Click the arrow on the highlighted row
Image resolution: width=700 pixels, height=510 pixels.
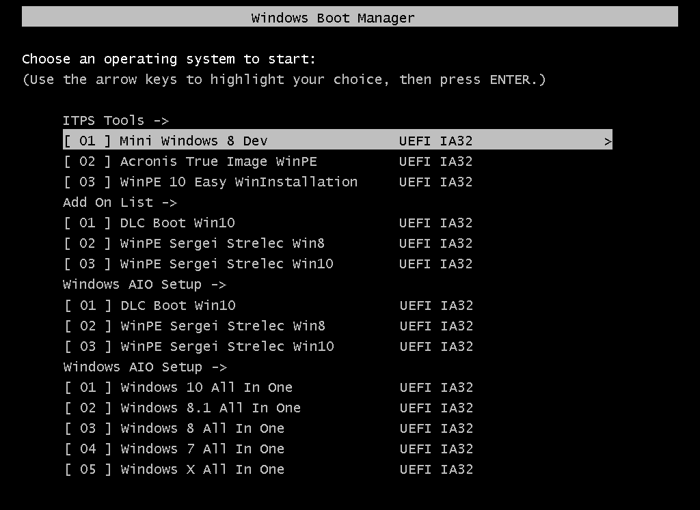point(608,142)
